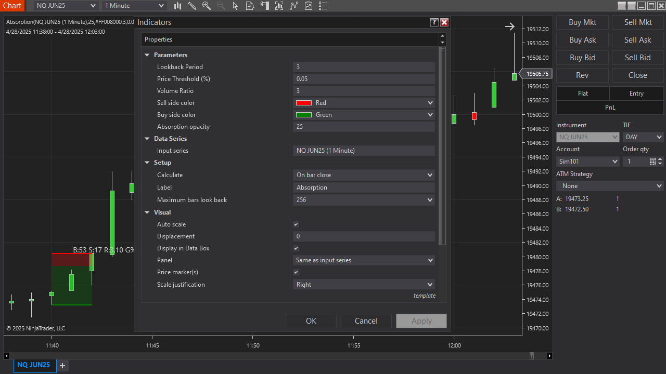Increase Order qty with the stepper up arrow
The width and height of the screenshot is (666, 374).
[x=660, y=159]
